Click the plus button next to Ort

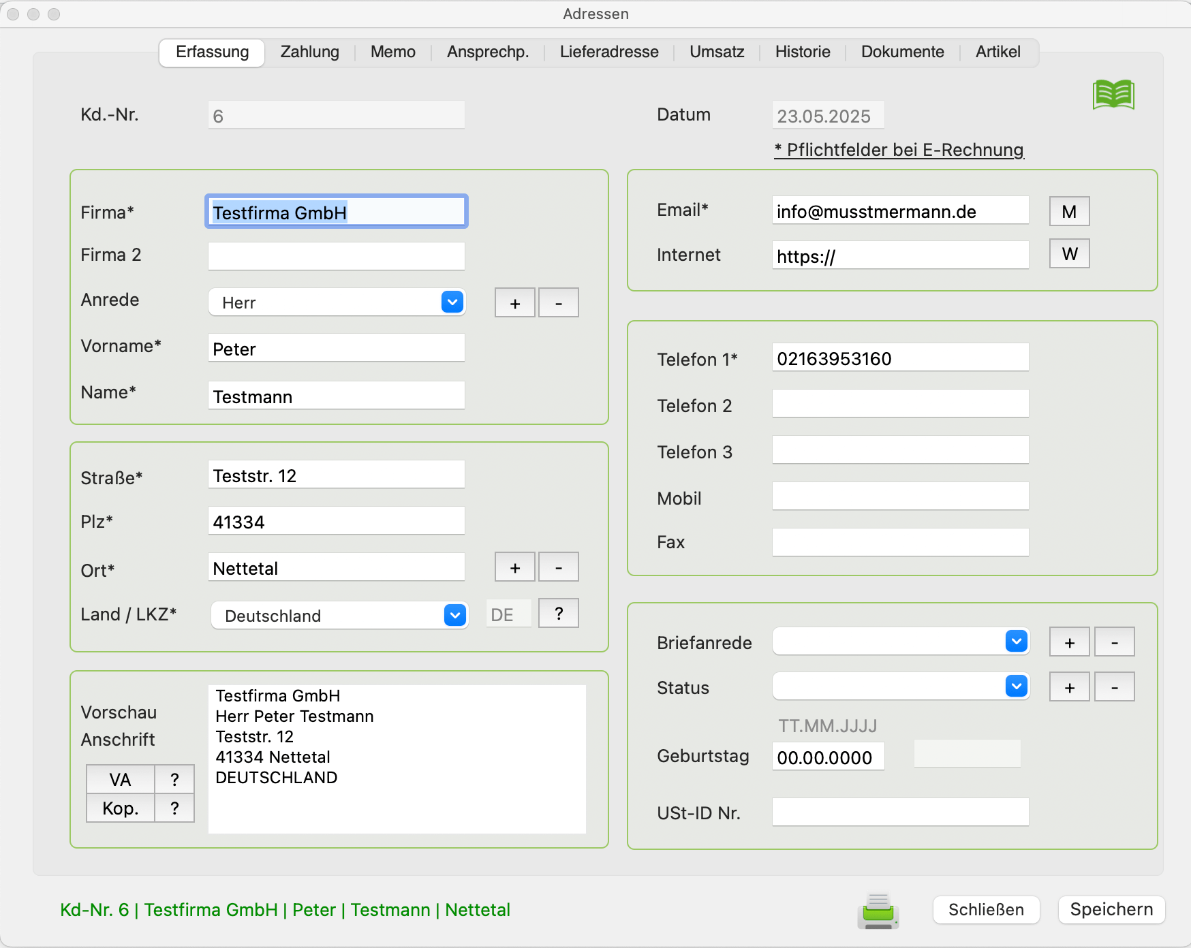[x=515, y=567]
